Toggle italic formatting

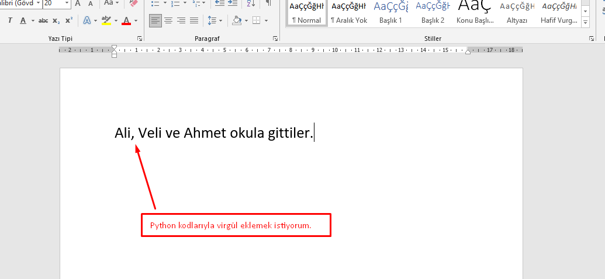point(10,20)
